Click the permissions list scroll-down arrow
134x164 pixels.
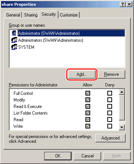click(122, 127)
